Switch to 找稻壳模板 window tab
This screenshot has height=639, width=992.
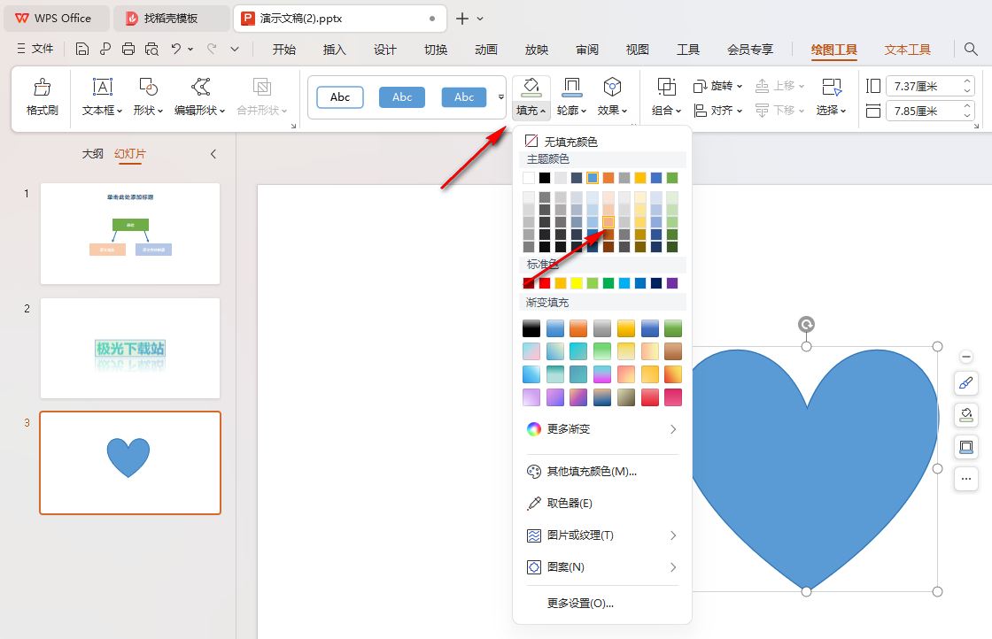click(171, 19)
